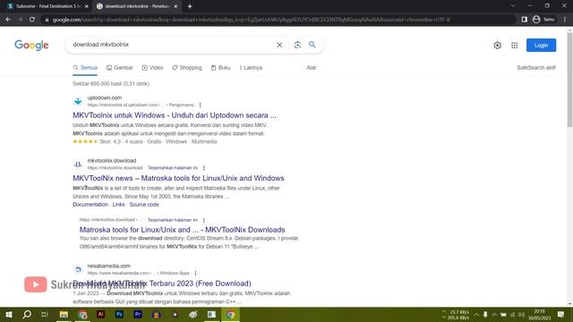Viewport: 573px width, 322px height.
Task: Click the blue Login button
Action: click(x=541, y=46)
